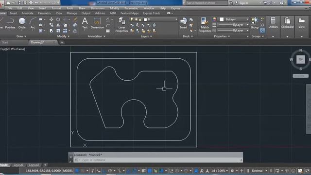Viewport: 311px width, 175px height.
Task: Toggle polar tracking in status bar
Action: coord(110,171)
